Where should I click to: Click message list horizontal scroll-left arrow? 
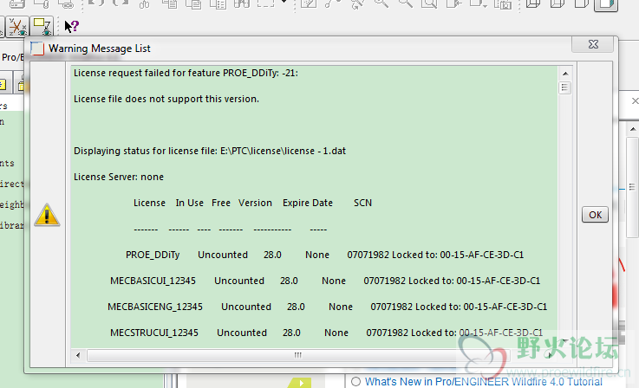[x=78, y=355]
